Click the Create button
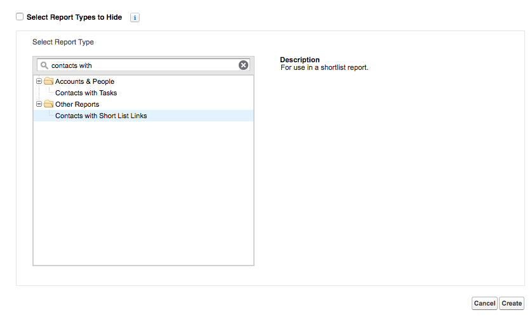This screenshot has width=532, height=317. click(512, 304)
